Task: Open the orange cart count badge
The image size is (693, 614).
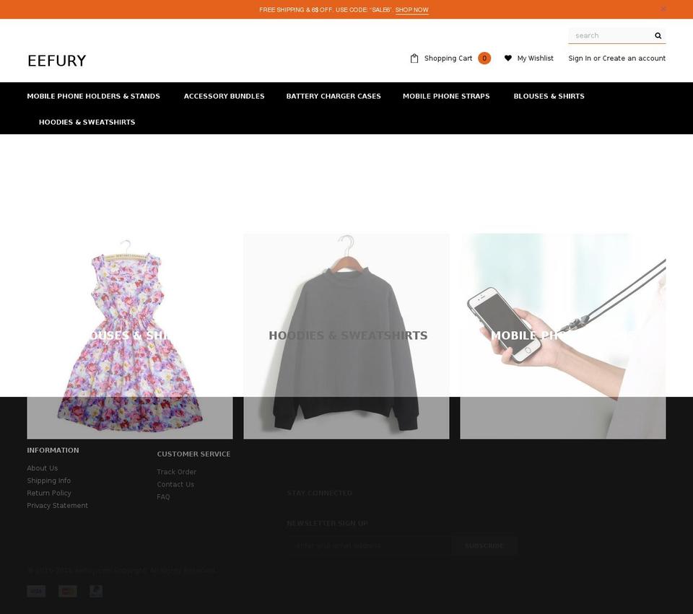Action: [x=484, y=58]
